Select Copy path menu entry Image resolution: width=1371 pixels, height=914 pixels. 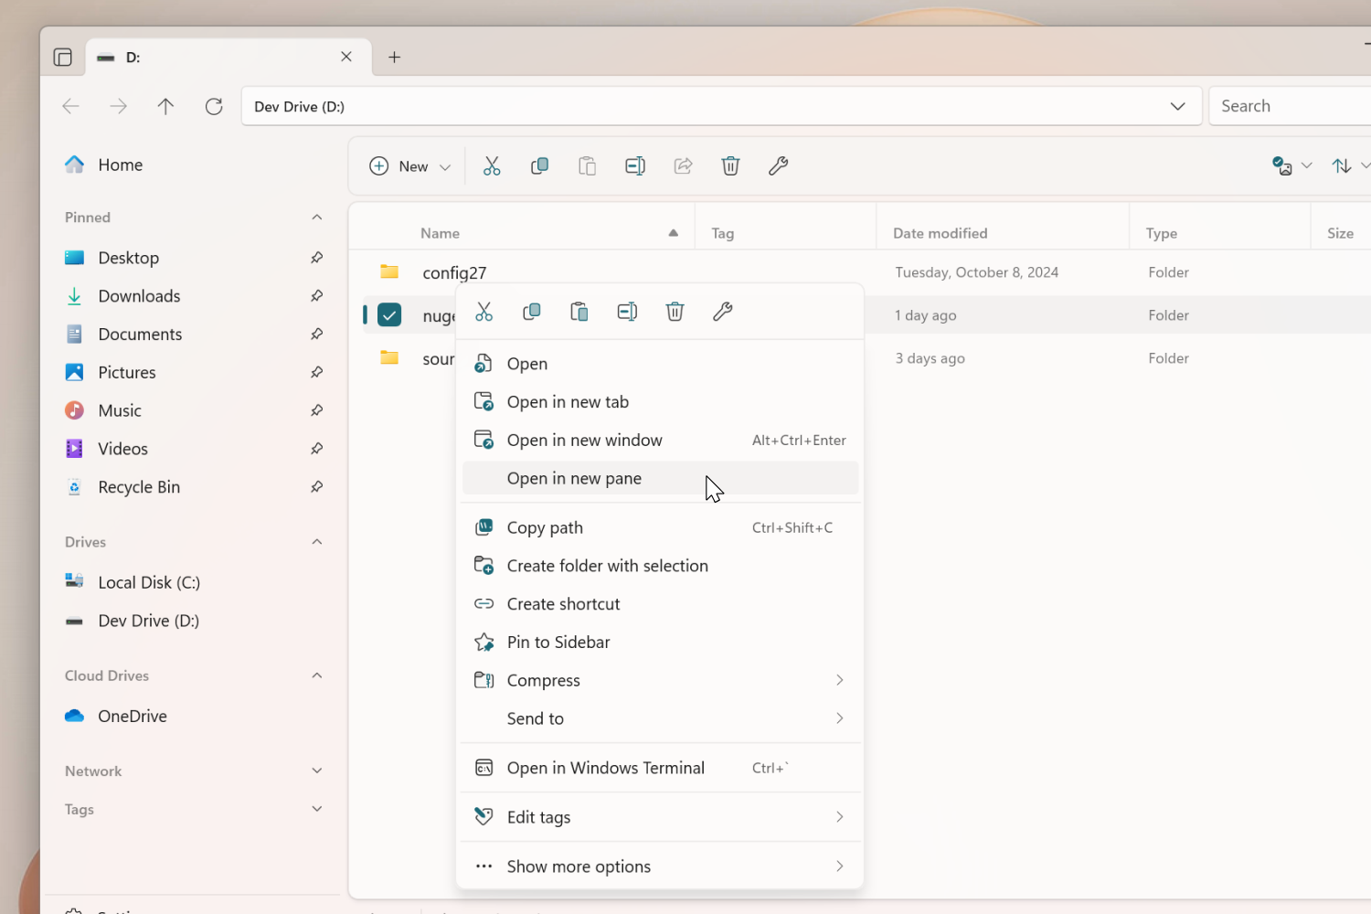pyautogui.click(x=660, y=527)
